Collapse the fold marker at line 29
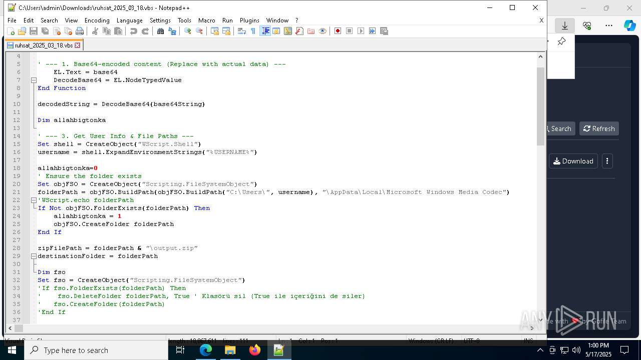The image size is (641, 360). 34,256
